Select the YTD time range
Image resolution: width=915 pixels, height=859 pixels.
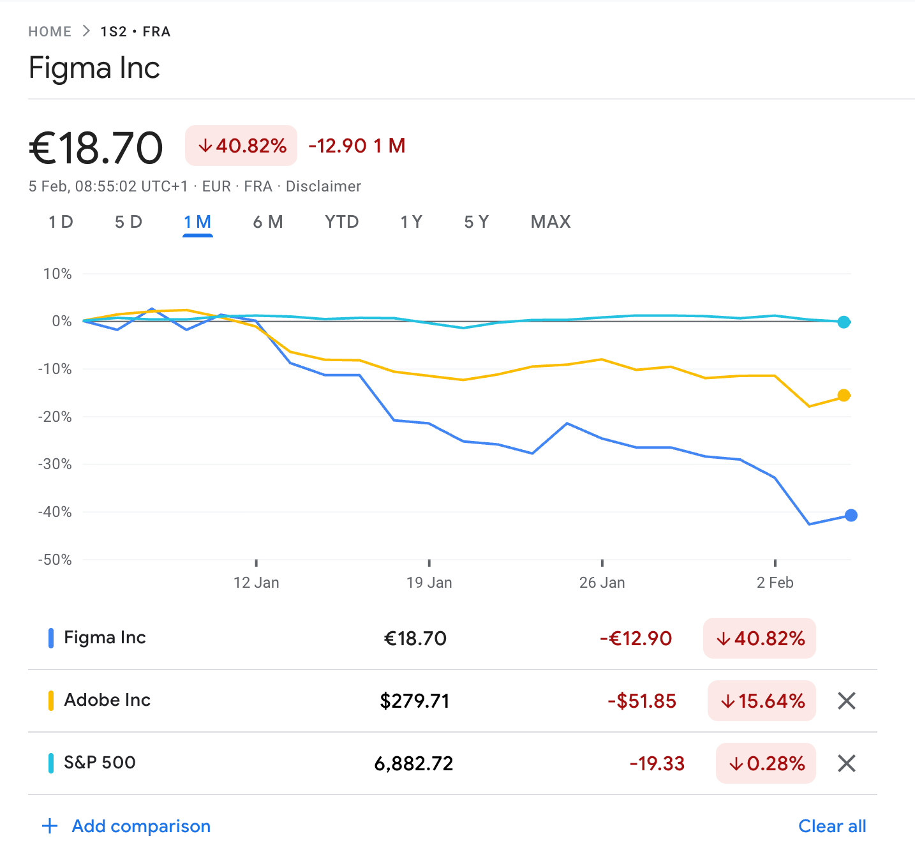point(341,222)
